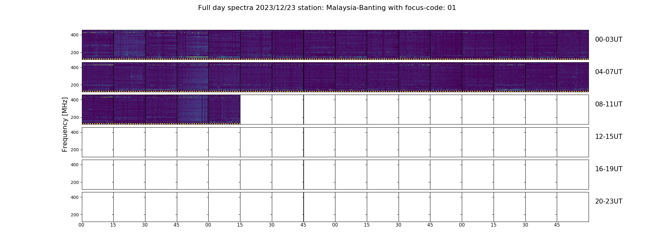Click the '200' tick of the 20-23UT row
The height and width of the screenshot is (249, 654).
click(75, 215)
